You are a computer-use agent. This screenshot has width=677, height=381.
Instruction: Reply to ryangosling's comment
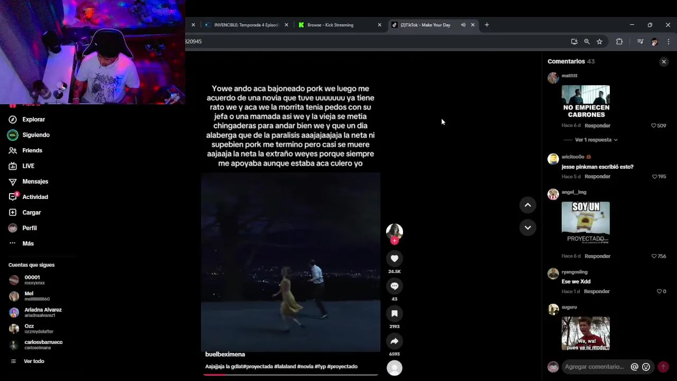point(597,292)
